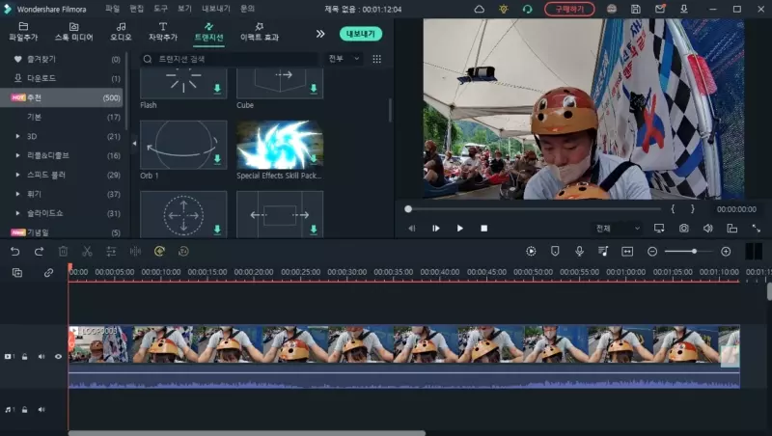The height and width of the screenshot is (436, 772).
Task: Click the transition search field
Action: [x=229, y=59]
